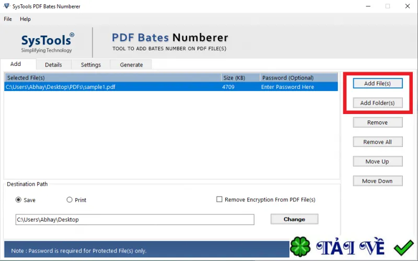Open the File menu
Image resolution: width=418 pixels, height=261 pixels.
pyautogui.click(x=8, y=19)
